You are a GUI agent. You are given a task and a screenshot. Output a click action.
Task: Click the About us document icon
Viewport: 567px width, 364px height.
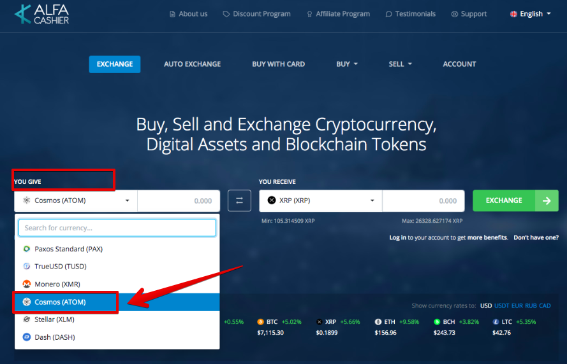pyautogui.click(x=172, y=14)
